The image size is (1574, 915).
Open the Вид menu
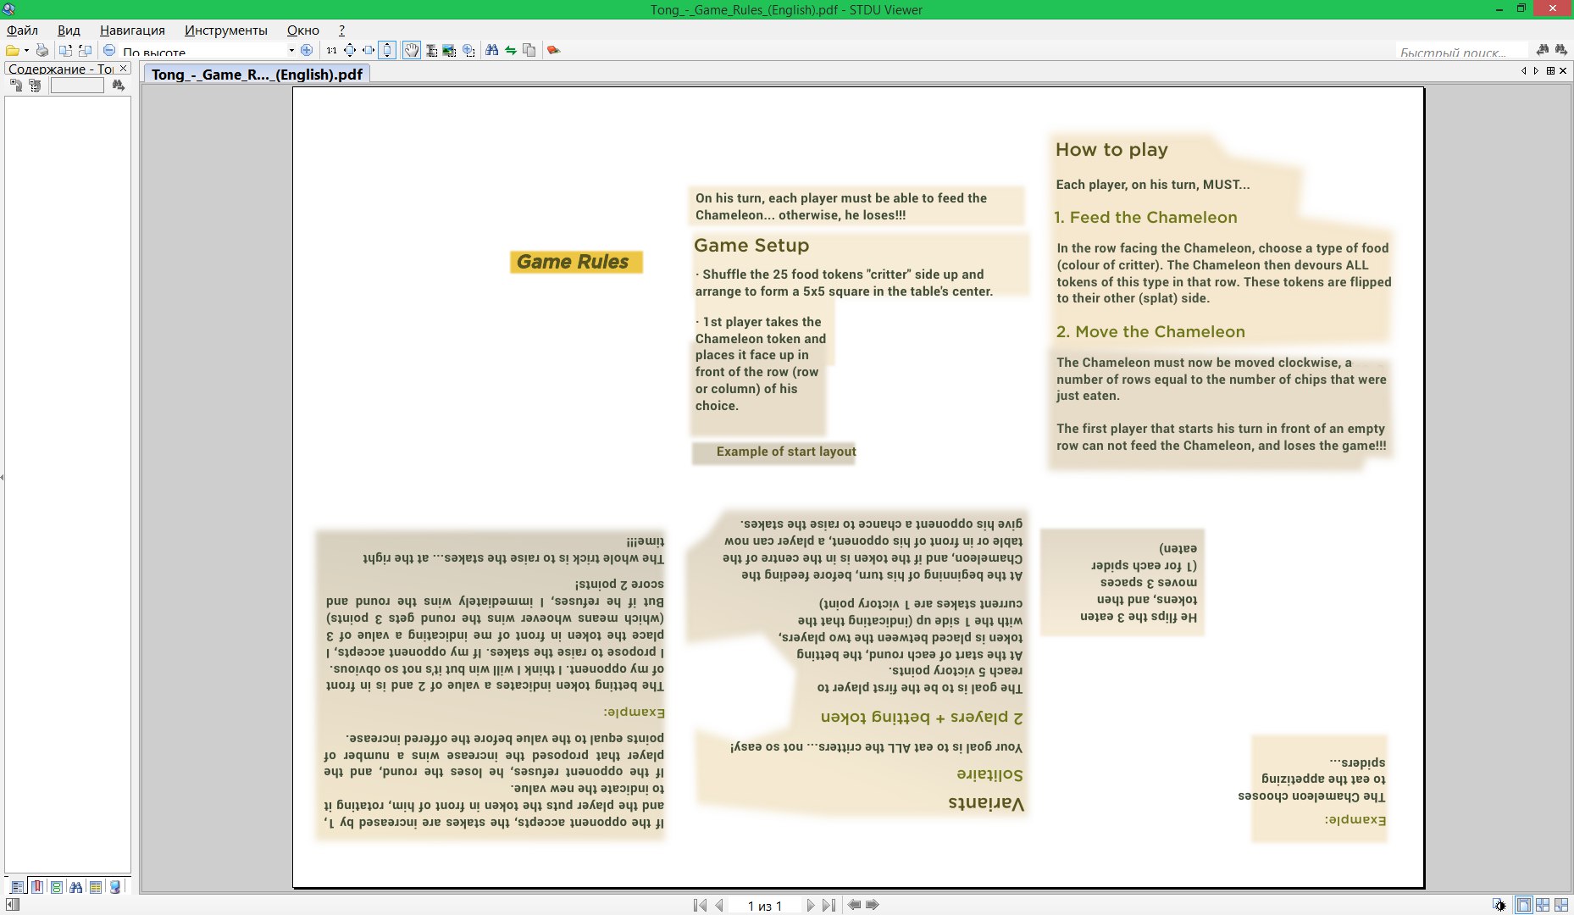(69, 30)
